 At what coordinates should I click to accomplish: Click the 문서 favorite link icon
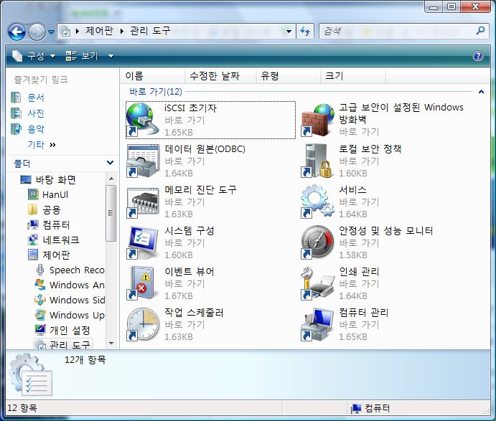[16, 98]
